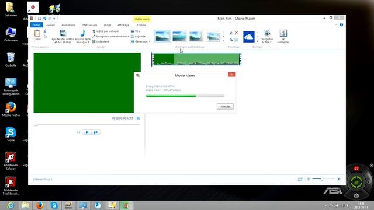
Task: Step to previous frame
Action: click(78, 132)
